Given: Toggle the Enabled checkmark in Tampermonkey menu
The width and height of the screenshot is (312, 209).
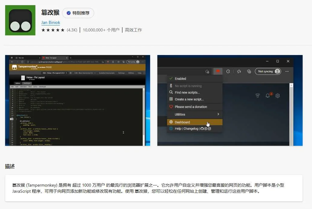Looking at the screenshot, I should click(x=171, y=79).
